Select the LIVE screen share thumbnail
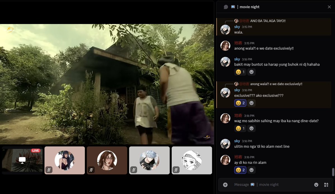Viewport: 335px width, 194px height. tap(22, 160)
